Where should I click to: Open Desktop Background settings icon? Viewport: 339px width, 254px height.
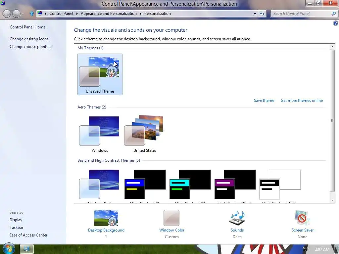(106, 218)
